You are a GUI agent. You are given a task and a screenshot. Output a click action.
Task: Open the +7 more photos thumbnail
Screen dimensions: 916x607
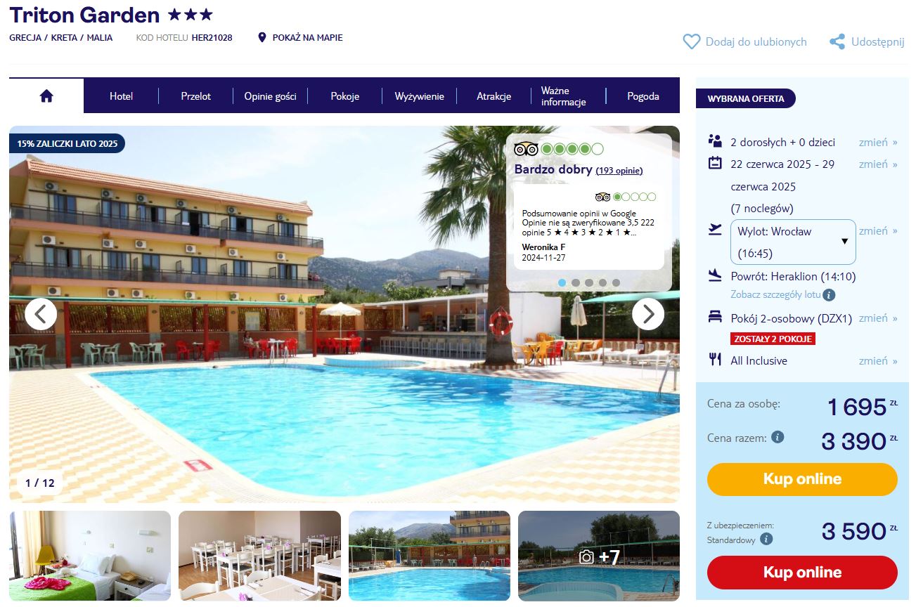click(x=599, y=556)
